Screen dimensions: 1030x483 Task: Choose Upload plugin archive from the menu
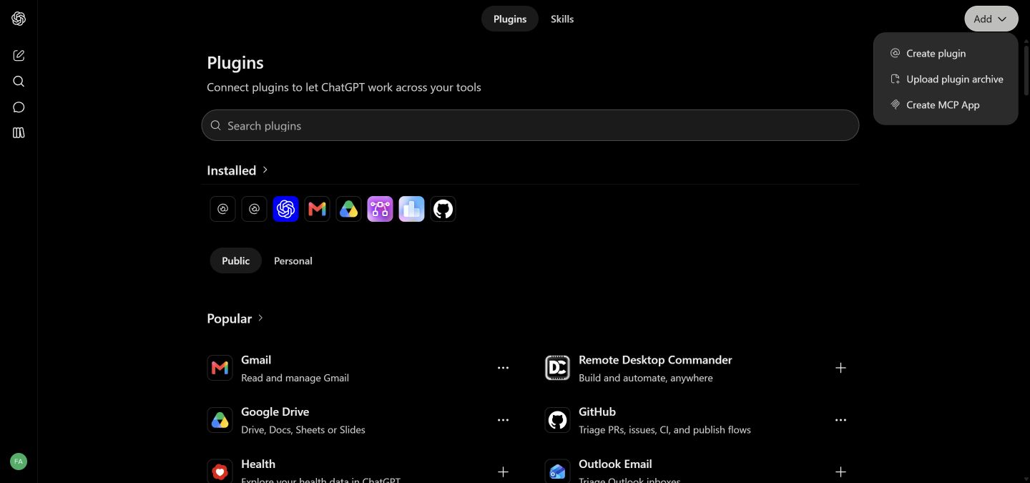tap(946, 79)
